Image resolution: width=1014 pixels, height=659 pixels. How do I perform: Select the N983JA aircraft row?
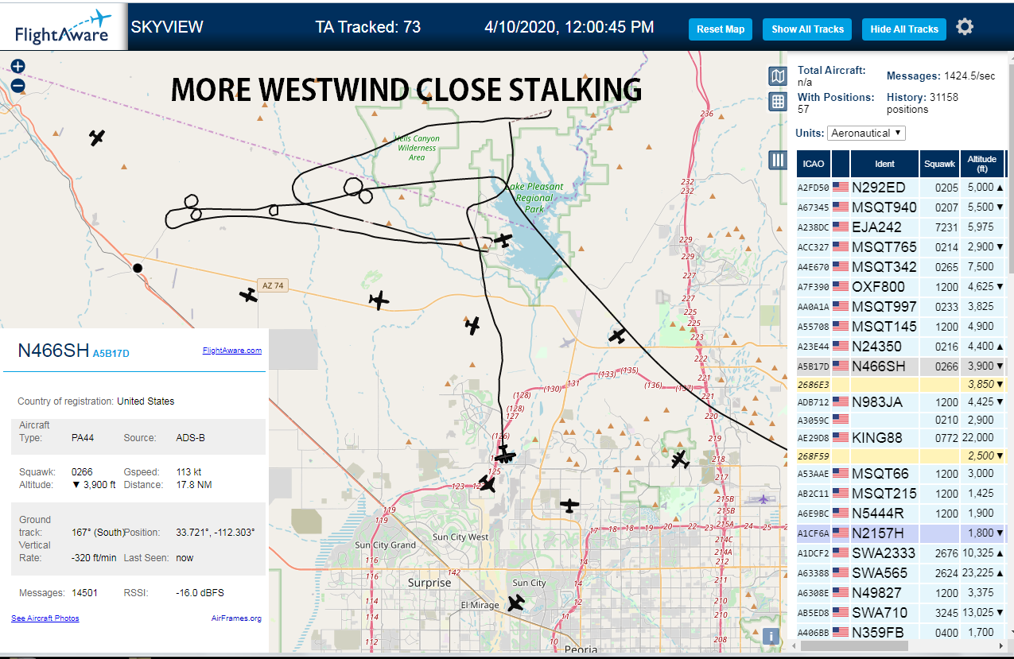coord(901,402)
